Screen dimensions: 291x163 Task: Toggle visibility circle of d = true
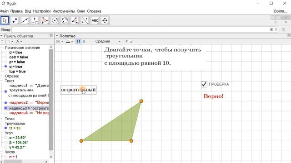pyautogui.click(x=6, y=53)
